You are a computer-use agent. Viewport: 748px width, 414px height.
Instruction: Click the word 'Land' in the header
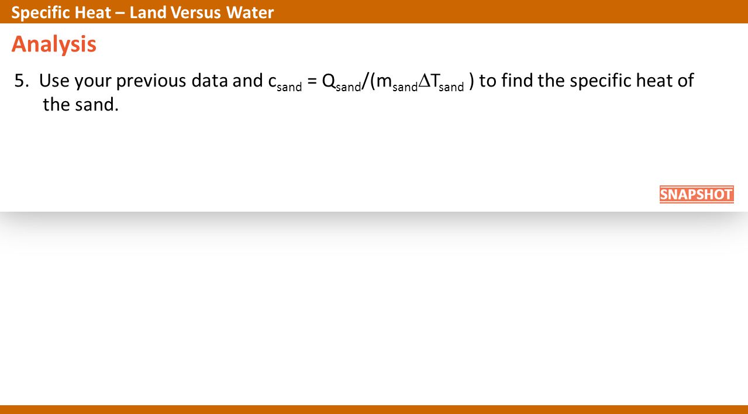(x=146, y=12)
